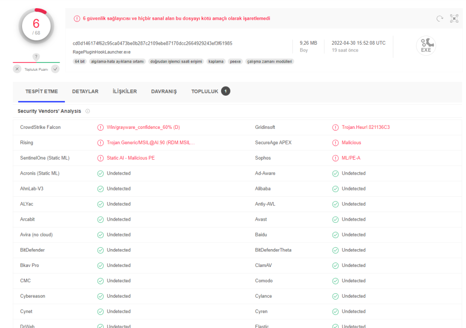Open the DAVRANIŞ tab

coord(164,92)
